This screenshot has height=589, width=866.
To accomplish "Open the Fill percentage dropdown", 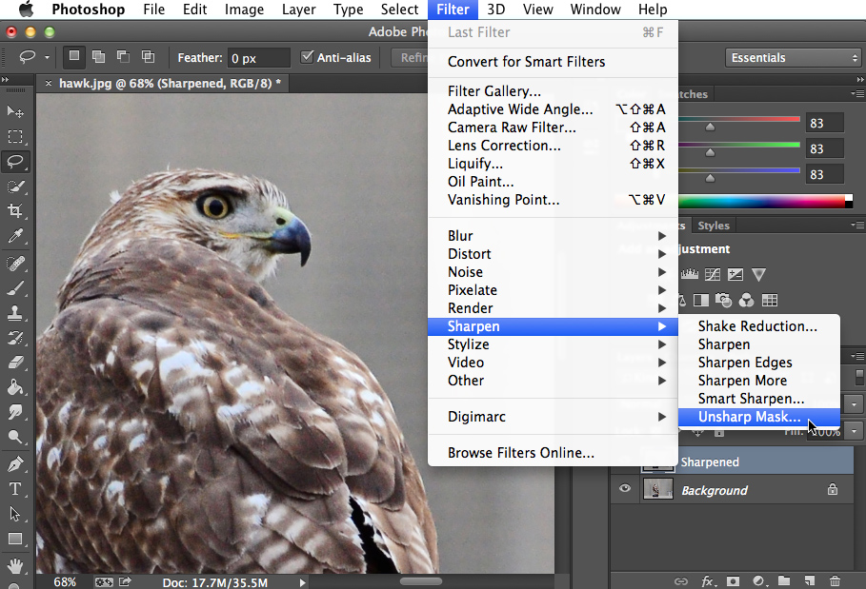I will click(852, 430).
